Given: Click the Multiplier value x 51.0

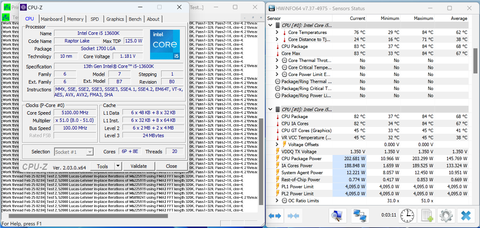Looking at the screenshot, I should click(x=75, y=121).
